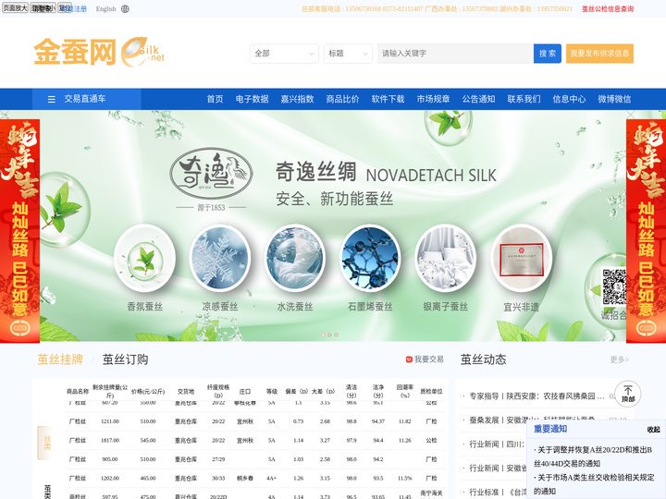Screen dimensions: 666x499
Task: Open notice 关于市场A类生丝交收检验相关规定的通知
Action: (594, 484)
